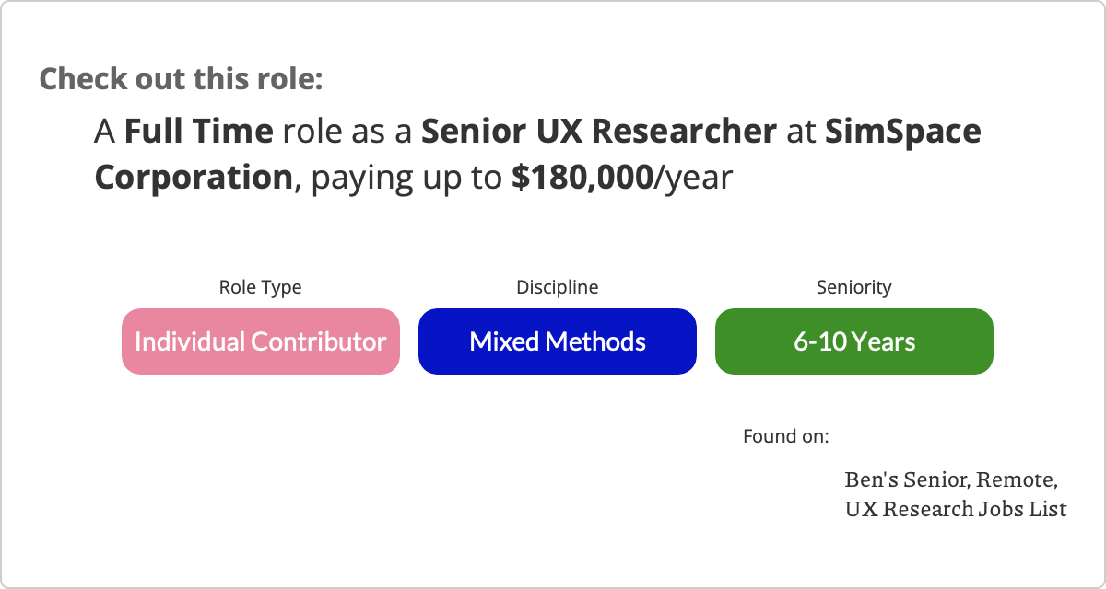Select the "Senior UX Researcher" job title

click(599, 133)
